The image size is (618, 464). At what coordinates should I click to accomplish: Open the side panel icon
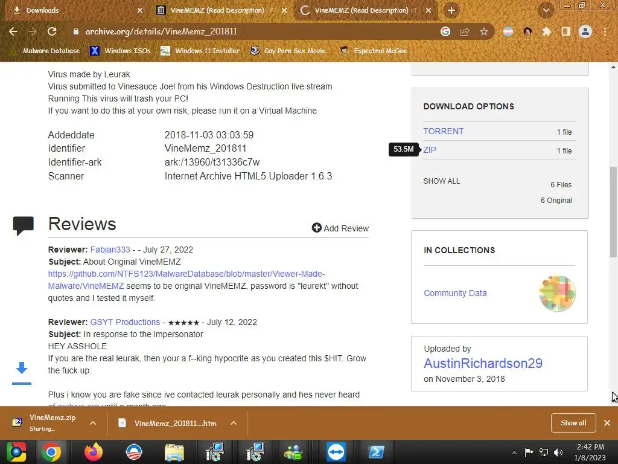pos(566,31)
